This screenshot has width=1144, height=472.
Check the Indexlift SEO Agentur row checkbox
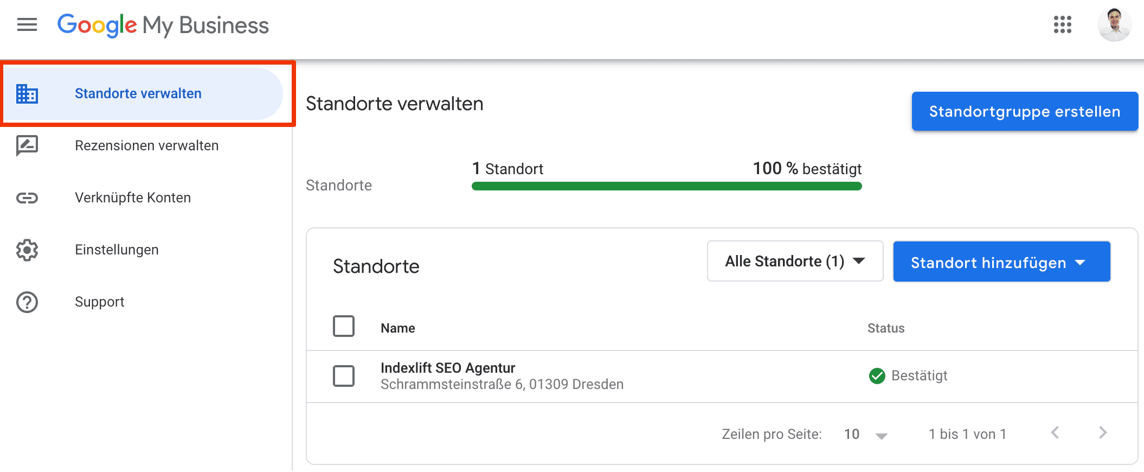[x=344, y=376]
